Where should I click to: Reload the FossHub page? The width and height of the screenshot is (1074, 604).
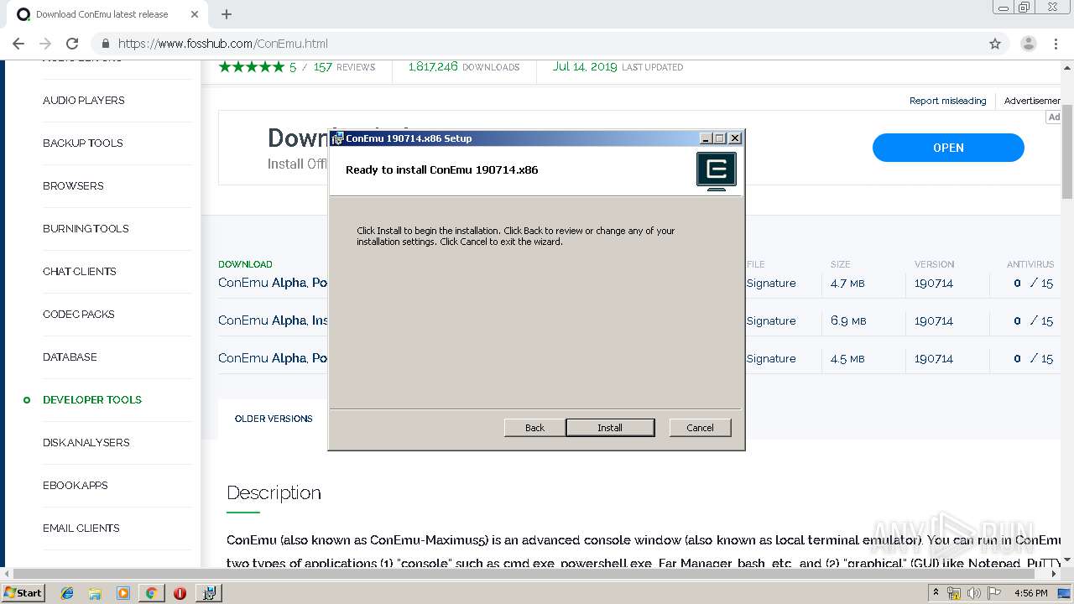[72, 44]
